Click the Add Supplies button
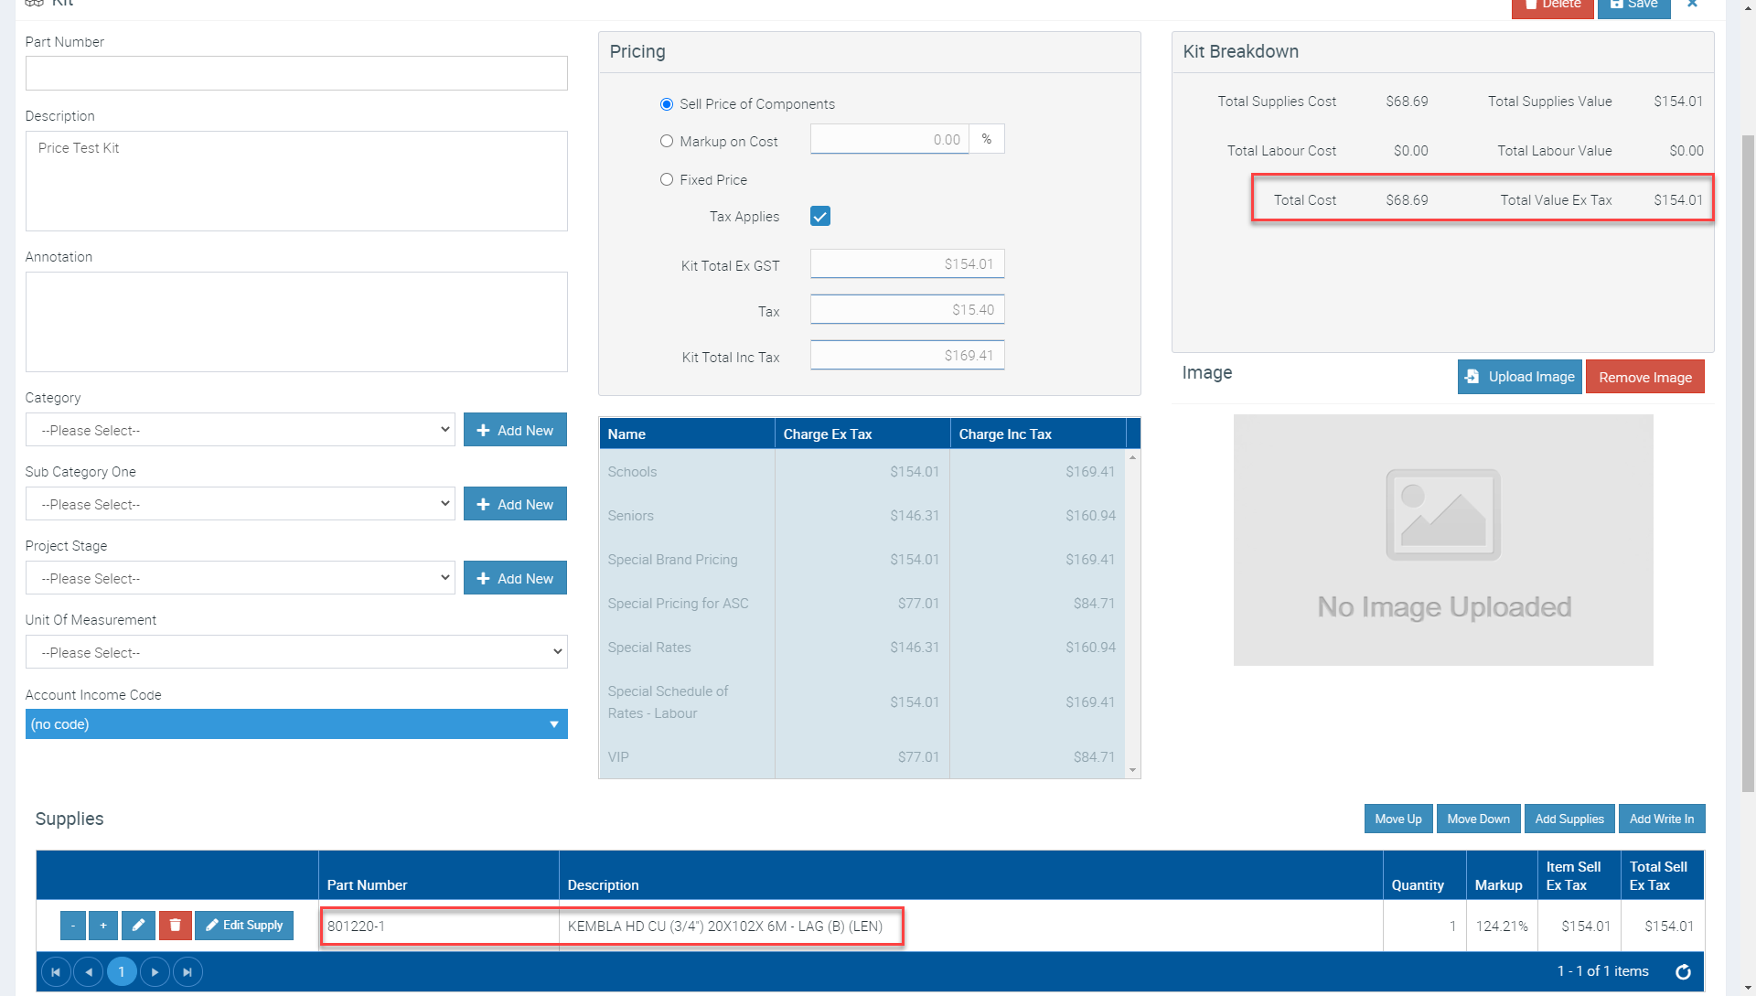This screenshot has width=1756, height=996. pos(1569,819)
